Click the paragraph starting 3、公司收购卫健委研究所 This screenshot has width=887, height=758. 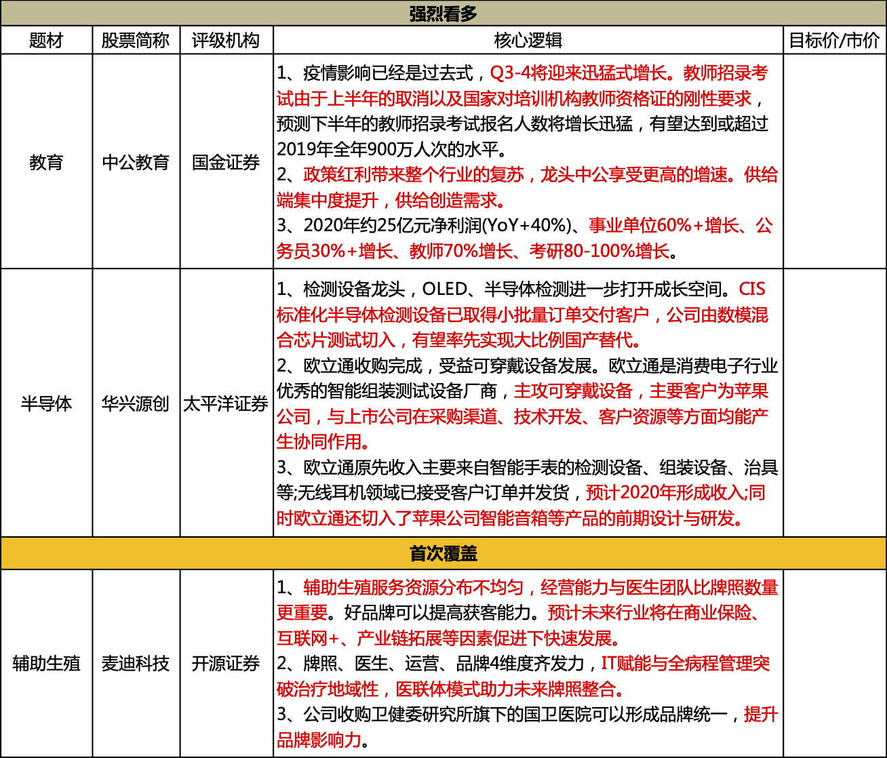coord(527,727)
